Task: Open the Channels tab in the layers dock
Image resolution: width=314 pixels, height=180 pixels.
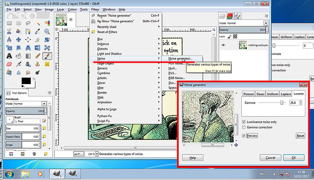Action: pos(230,16)
